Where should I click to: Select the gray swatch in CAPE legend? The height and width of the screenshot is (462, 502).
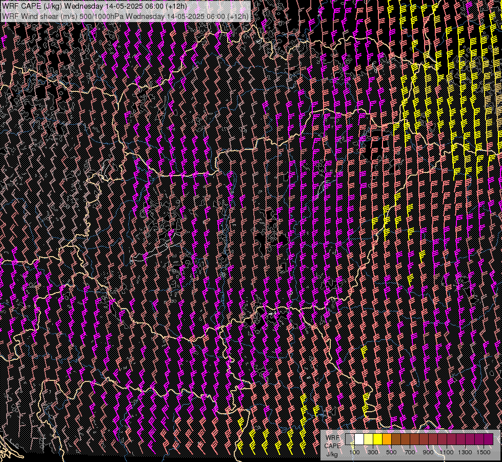click(x=350, y=439)
